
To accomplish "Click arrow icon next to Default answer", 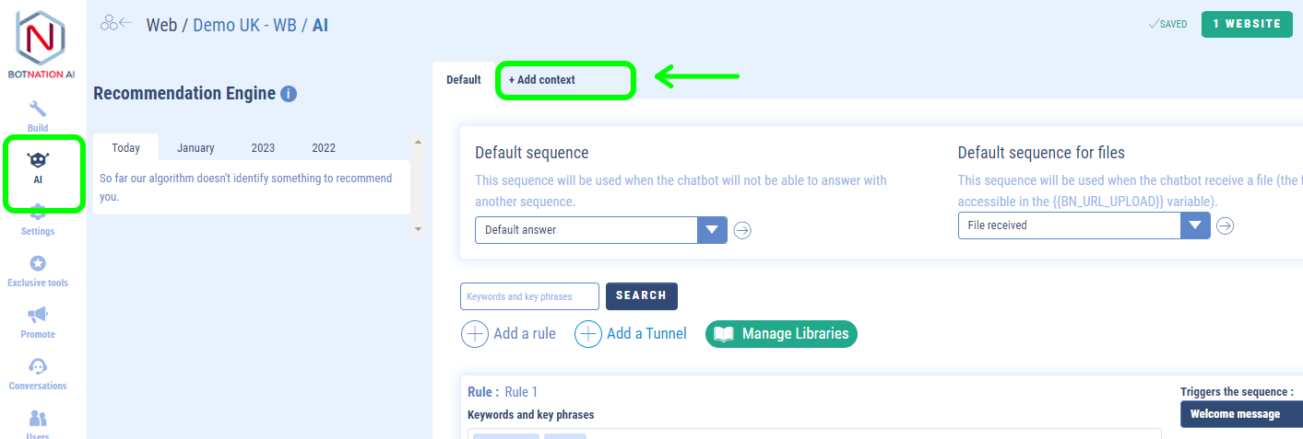I will 742,230.
